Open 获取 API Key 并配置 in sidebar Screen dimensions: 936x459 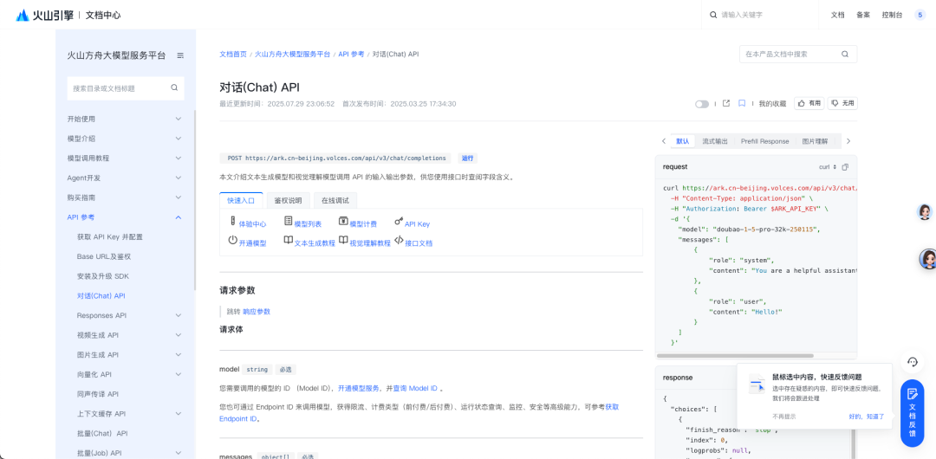point(110,237)
